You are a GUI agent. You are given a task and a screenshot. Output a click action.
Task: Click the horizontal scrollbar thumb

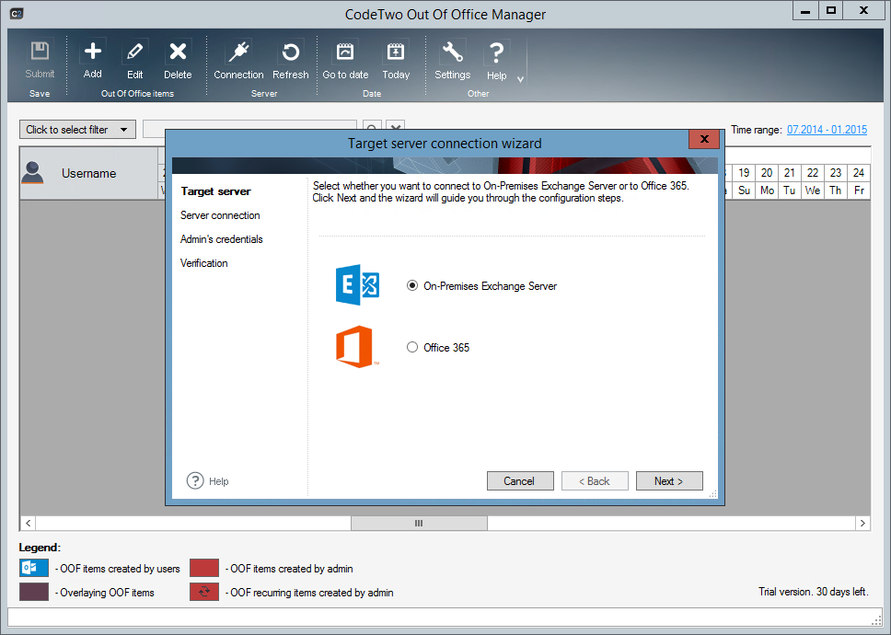click(x=419, y=523)
